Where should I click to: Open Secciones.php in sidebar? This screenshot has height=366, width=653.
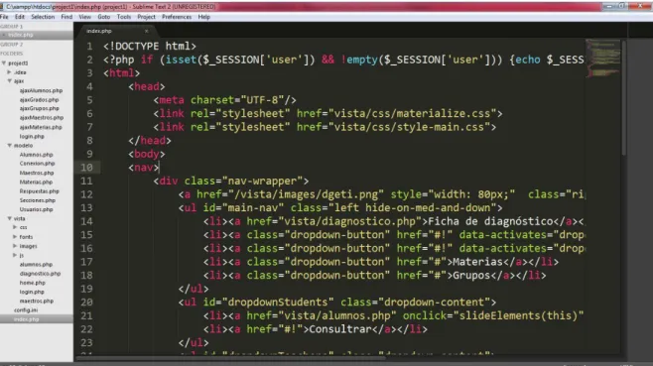coord(38,200)
